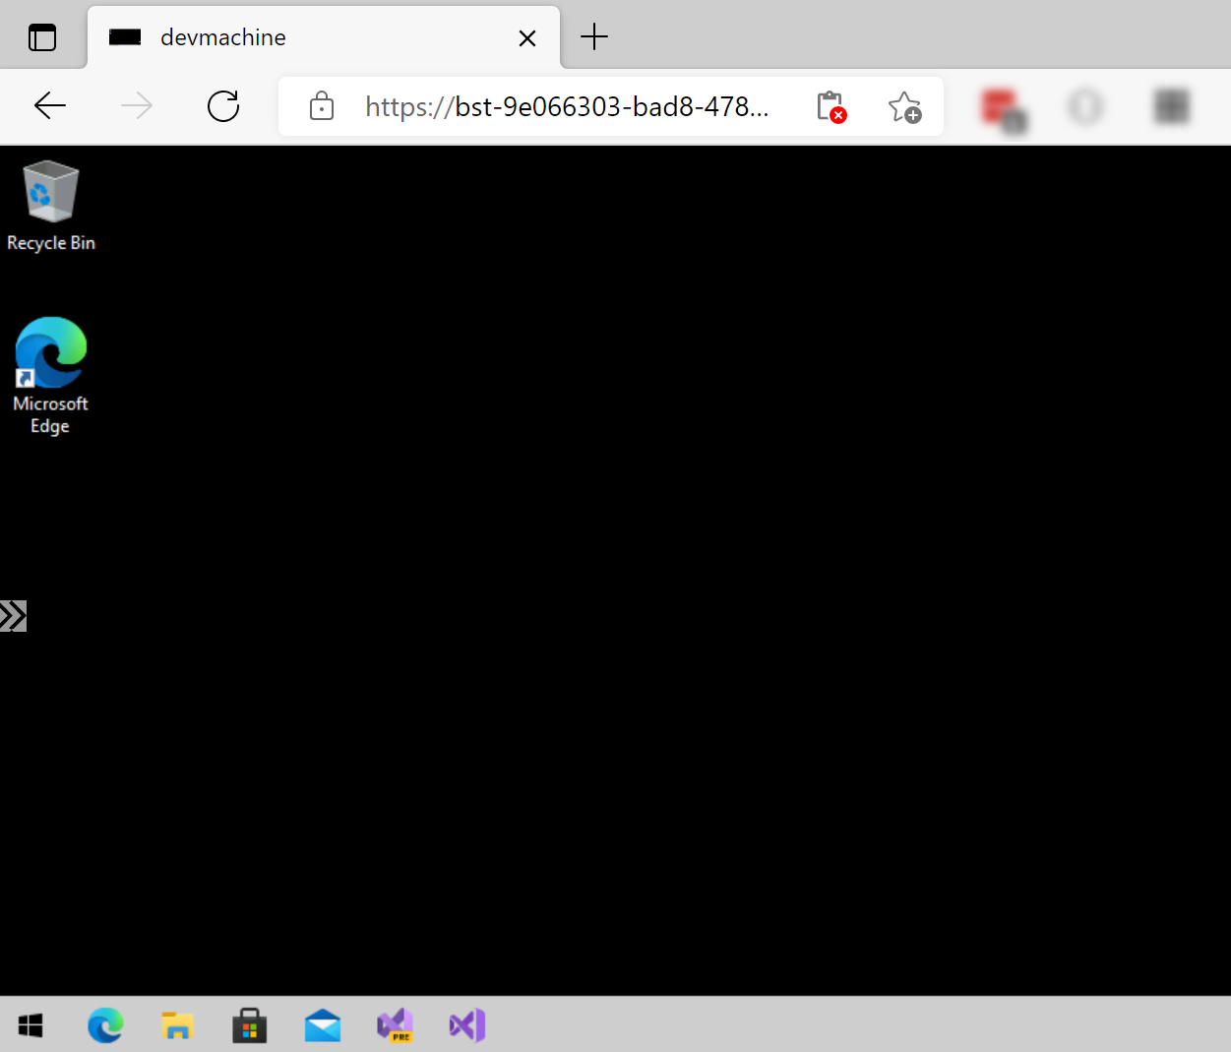Open the Mail app on taskbar
This screenshot has height=1052, width=1231.
(323, 1026)
